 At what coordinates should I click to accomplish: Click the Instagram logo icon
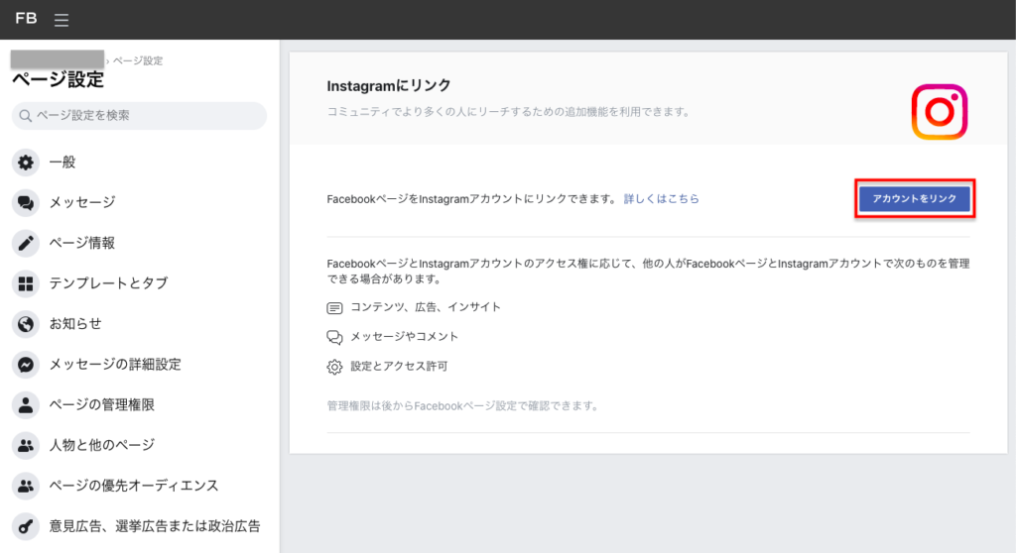pos(940,111)
